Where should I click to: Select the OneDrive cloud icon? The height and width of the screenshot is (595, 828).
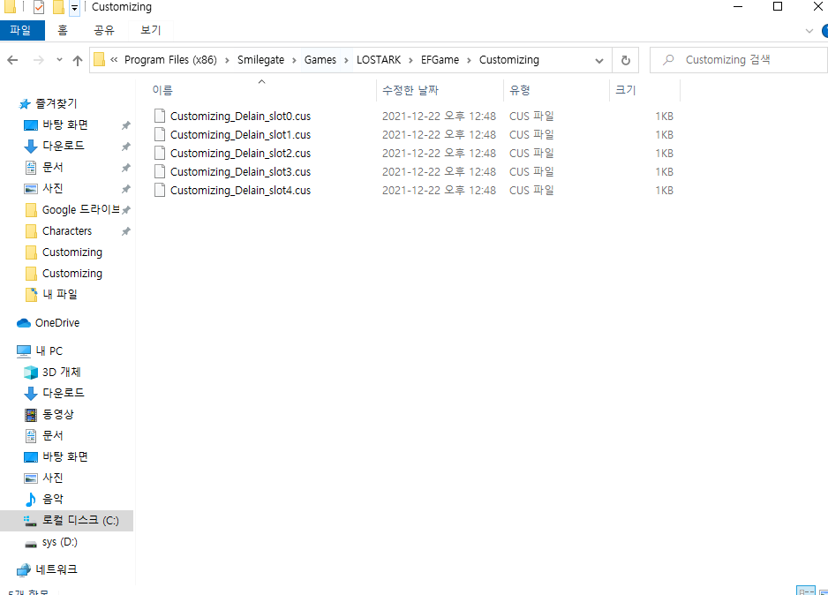(x=24, y=323)
